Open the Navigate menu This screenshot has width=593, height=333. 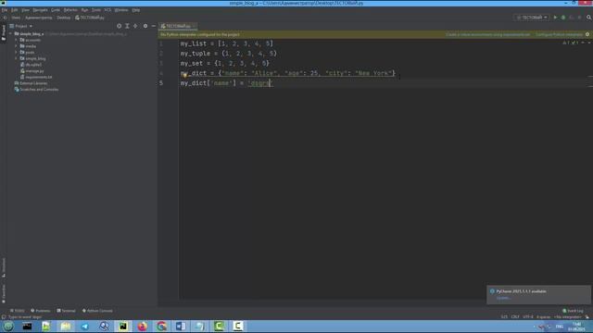tap(40, 10)
